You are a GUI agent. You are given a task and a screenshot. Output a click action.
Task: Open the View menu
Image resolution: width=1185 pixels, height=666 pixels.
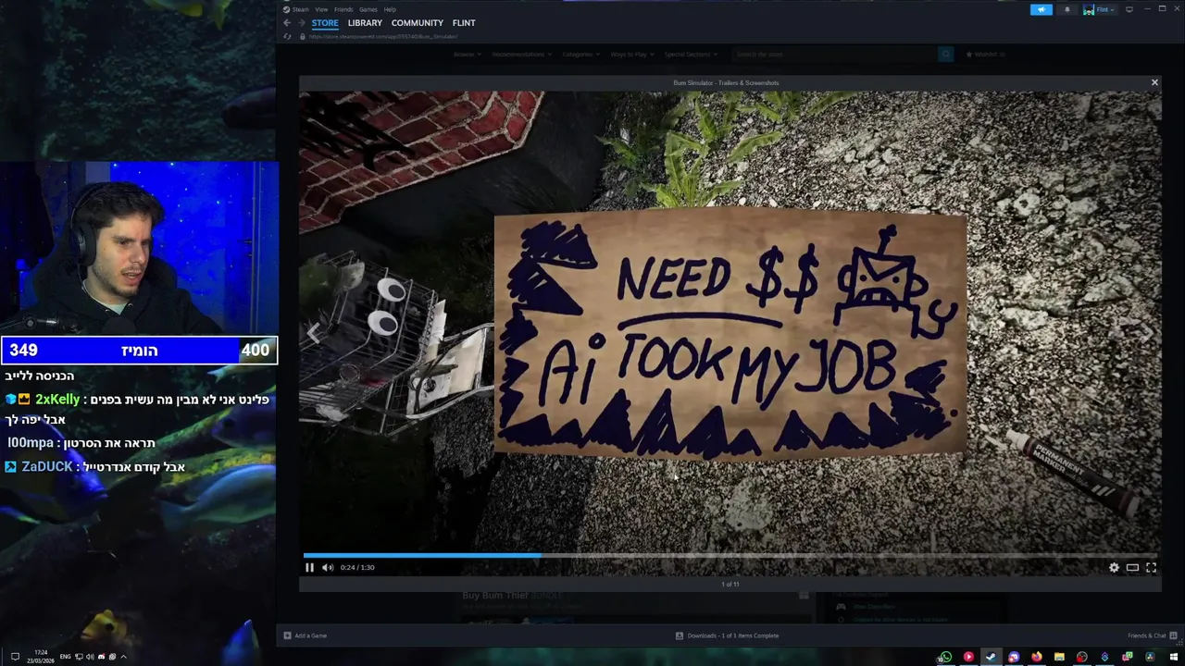(321, 9)
